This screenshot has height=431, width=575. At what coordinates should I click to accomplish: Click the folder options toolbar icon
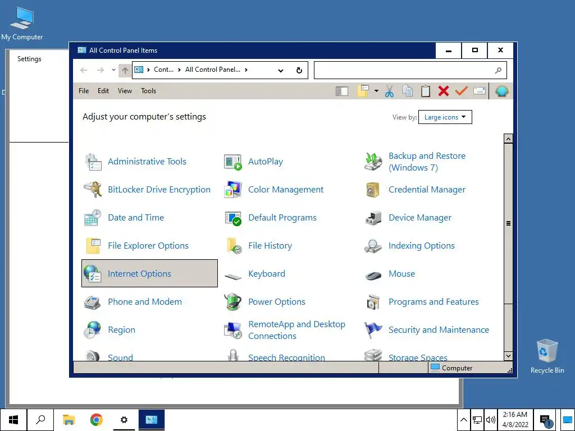click(363, 91)
